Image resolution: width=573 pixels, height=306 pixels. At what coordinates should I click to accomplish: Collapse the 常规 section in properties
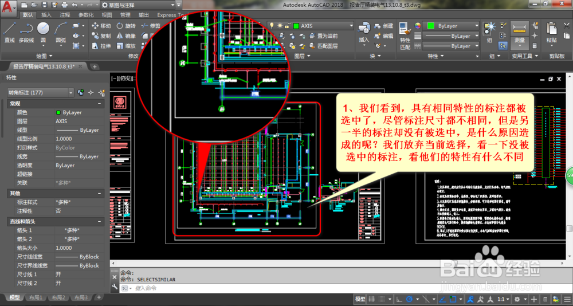[99, 104]
